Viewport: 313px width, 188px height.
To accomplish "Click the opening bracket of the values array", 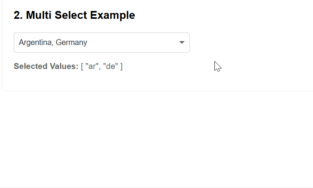I will [82, 66].
